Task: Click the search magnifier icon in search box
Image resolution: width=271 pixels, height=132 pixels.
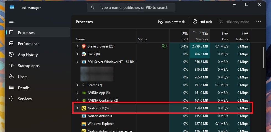Action: click(x=93, y=7)
